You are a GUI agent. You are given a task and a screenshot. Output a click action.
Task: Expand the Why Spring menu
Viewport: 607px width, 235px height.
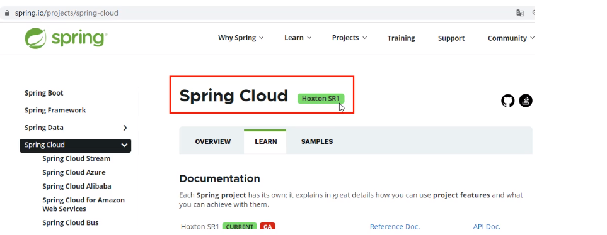click(x=241, y=38)
